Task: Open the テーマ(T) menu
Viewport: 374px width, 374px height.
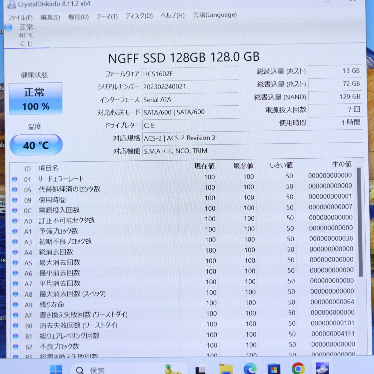Action: coord(107,16)
